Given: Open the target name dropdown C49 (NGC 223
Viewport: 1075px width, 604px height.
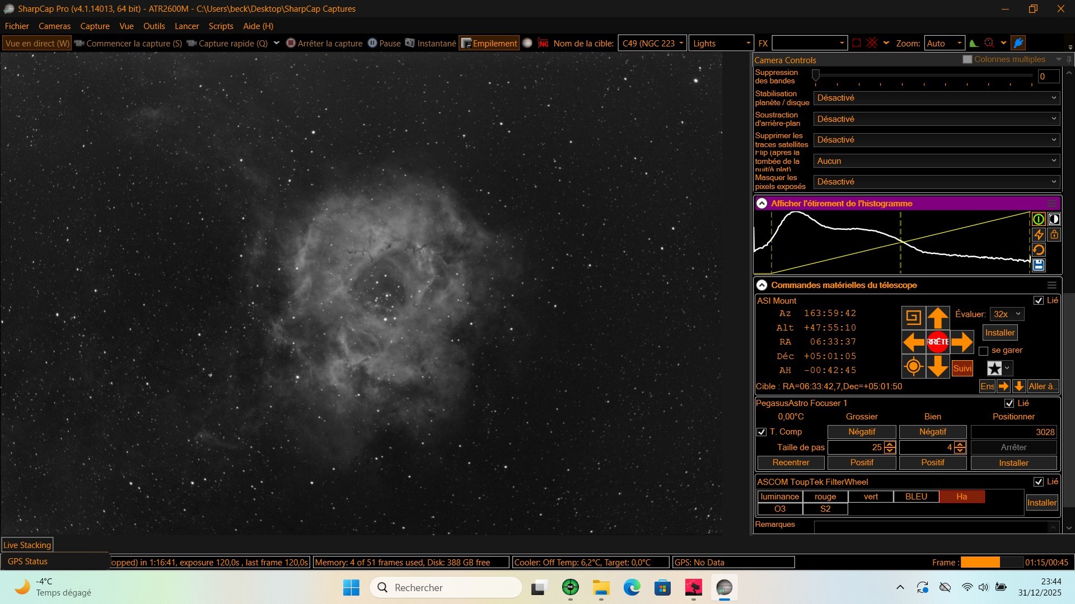Looking at the screenshot, I should (652, 43).
